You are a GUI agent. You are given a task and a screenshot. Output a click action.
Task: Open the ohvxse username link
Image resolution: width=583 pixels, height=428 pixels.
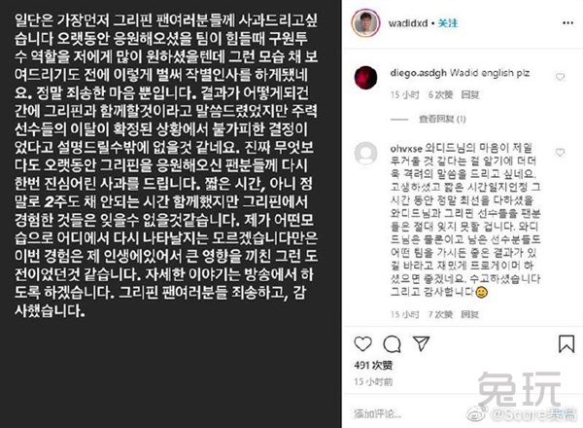(406, 149)
